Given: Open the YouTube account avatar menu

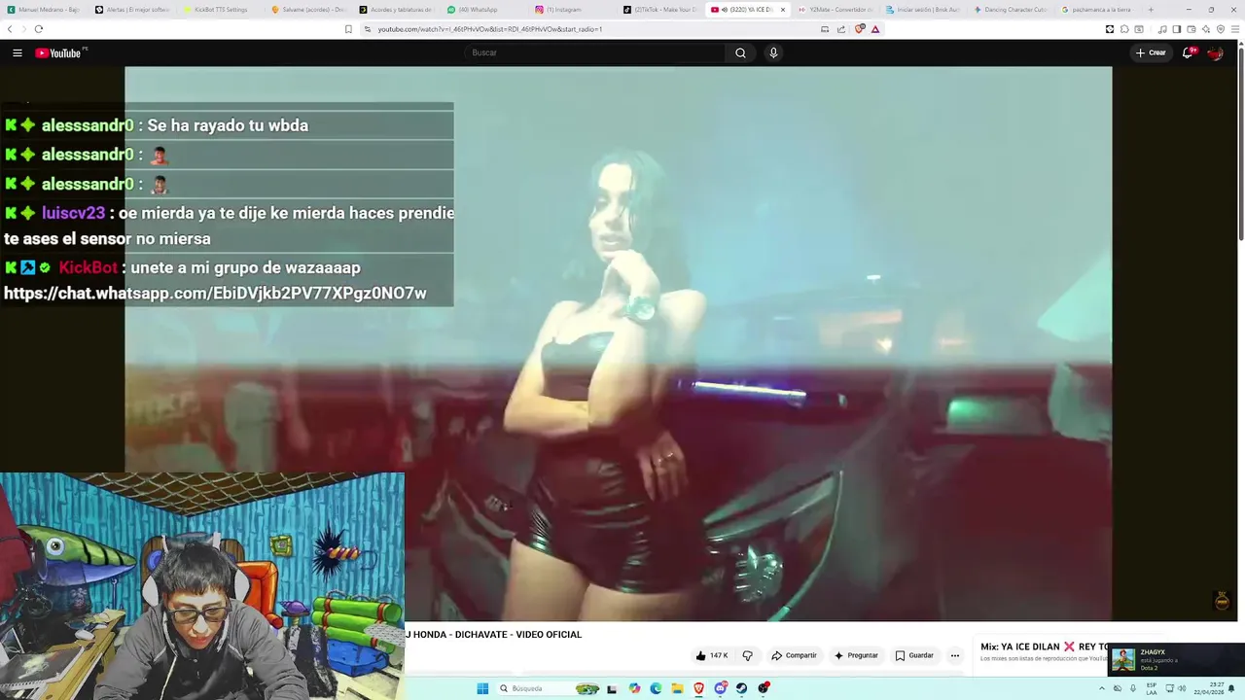Looking at the screenshot, I should click(x=1215, y=52).
